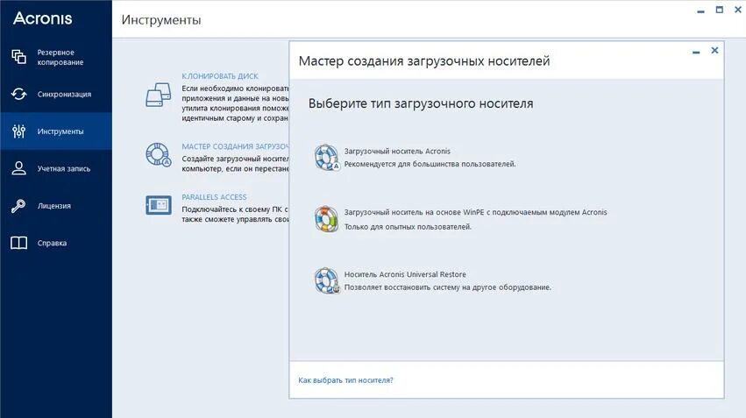The width and height of the screenshot is (746, 418).
Task: Click 'Только для опытных пользователей.' text
Action: 408,227
